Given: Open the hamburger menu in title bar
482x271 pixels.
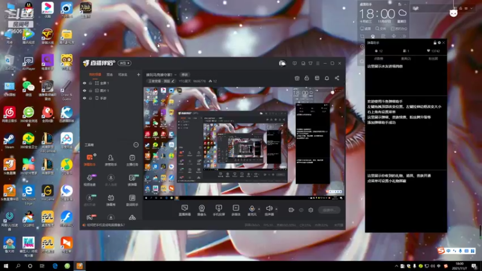Looking at the screenshot, I should 318,63.
